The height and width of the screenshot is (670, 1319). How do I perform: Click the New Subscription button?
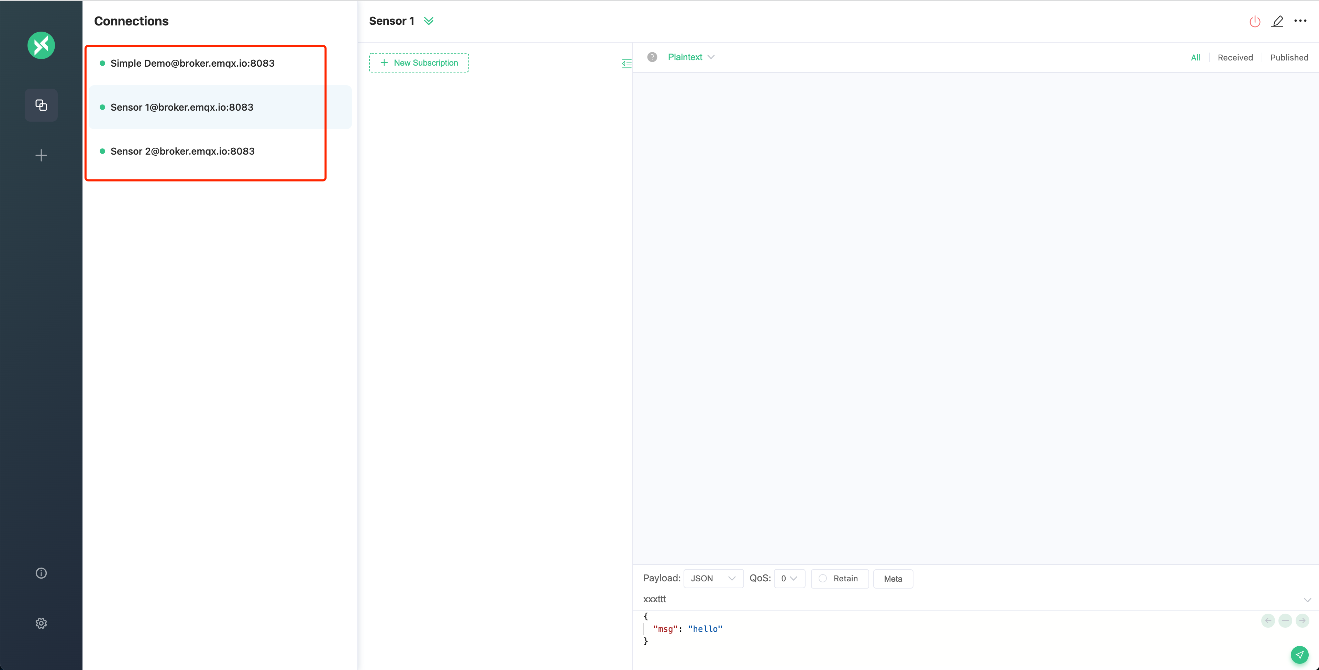(x=419, y=63)
